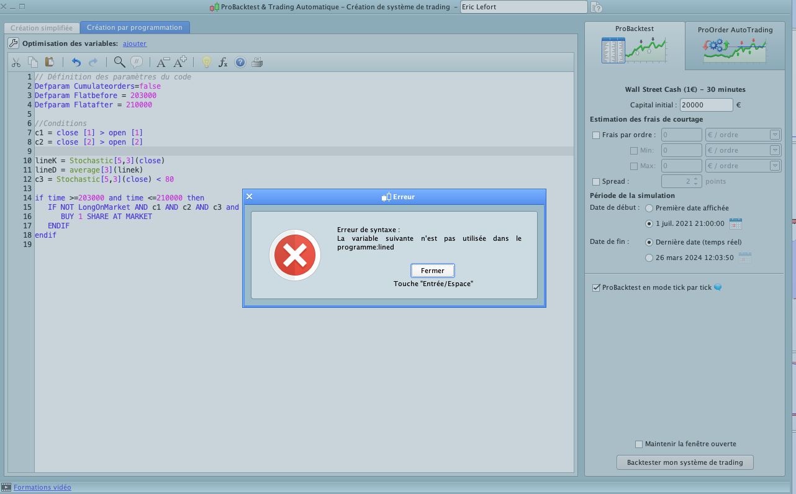Tick the Min fee checkbox
Viewport: 796px width, 494px height.
(634, 150)
